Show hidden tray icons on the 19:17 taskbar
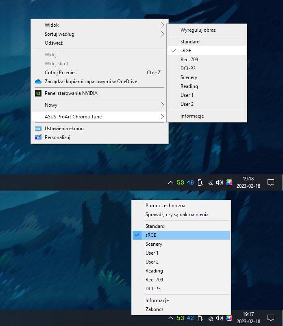283x326 pixels. click(x=171, y=318)
